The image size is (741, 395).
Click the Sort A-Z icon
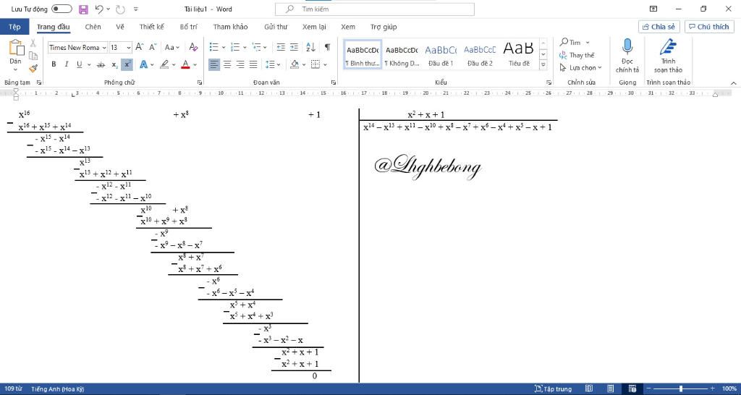click(310, 47)
